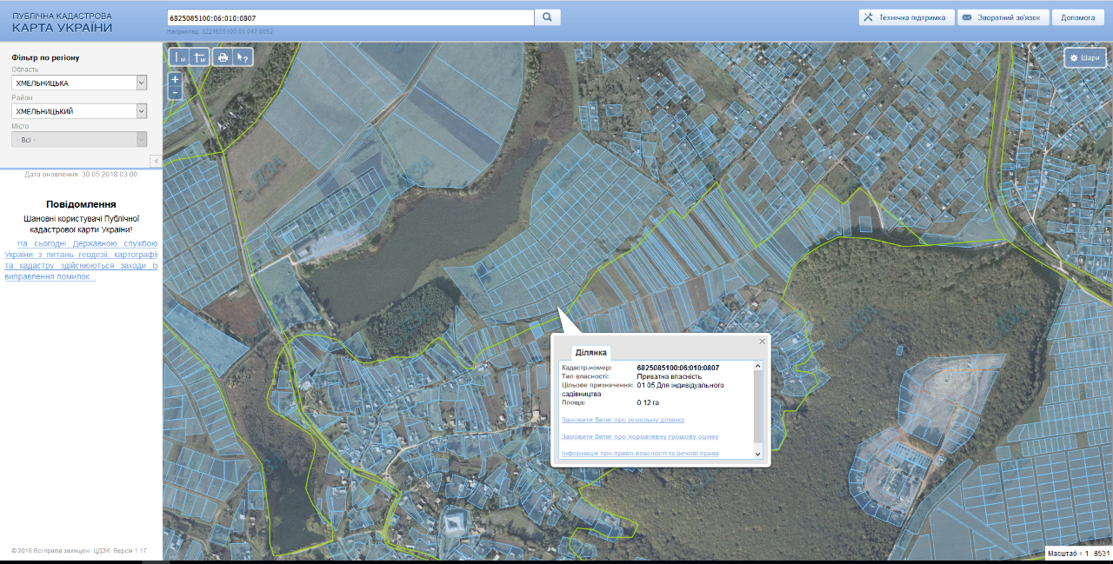Select the distance measurement tool
The height and width of the screenshot is (564, 1113).
coord(178,57)
